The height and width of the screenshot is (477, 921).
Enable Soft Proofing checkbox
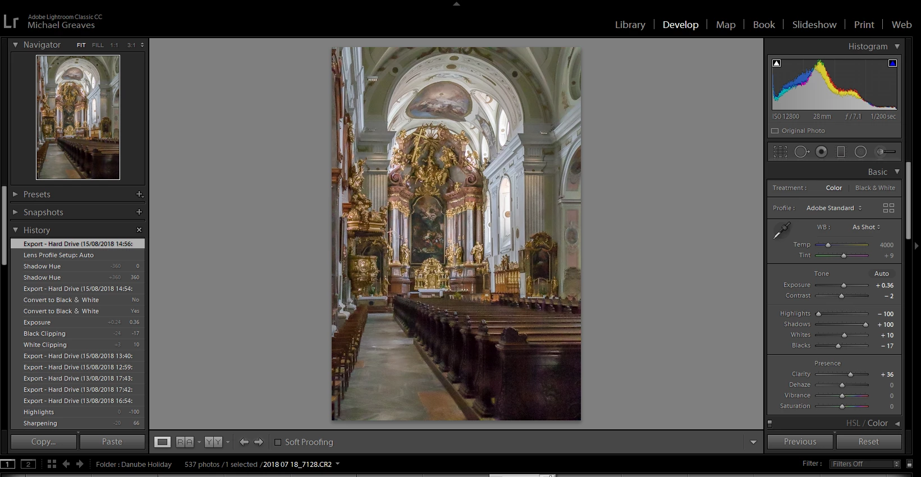pos(277,442)
